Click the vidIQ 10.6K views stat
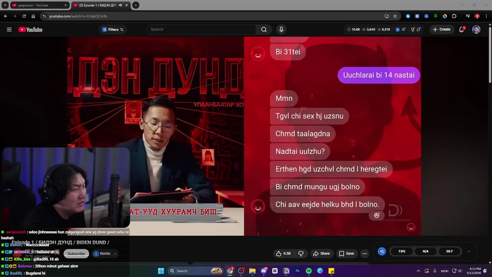 pyautogui.click(x=354, y=30)
